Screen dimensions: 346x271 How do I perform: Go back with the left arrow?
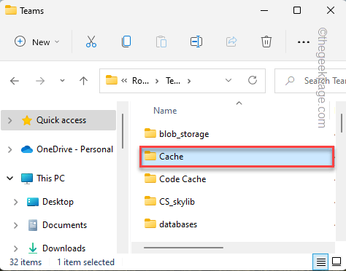[x=15, y=81]
